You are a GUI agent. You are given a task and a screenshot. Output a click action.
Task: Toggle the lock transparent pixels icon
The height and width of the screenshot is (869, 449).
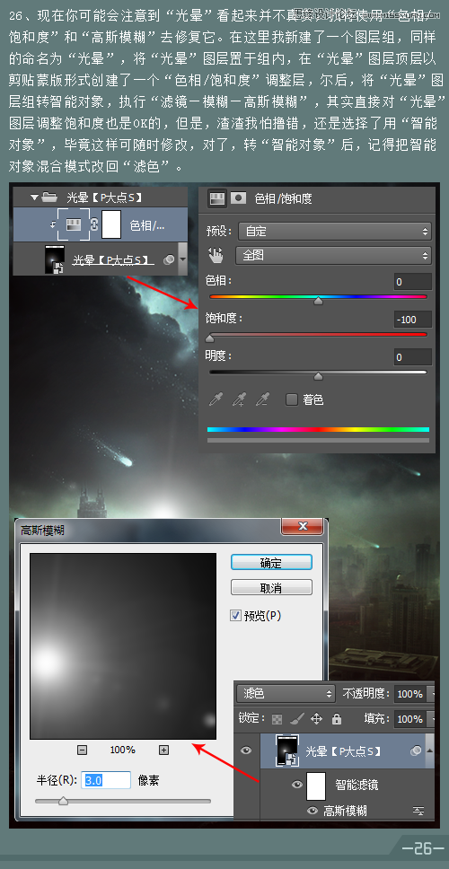click(277, 719)
